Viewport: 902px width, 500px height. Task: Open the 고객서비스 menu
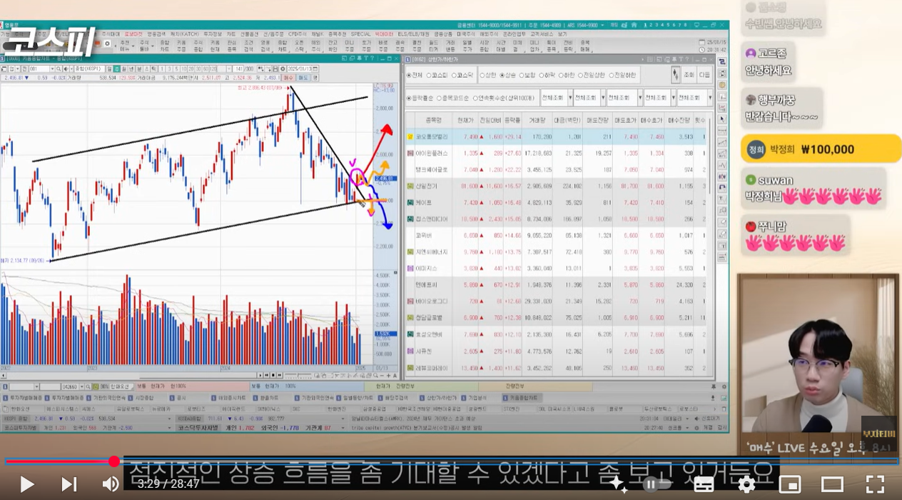coord(541,34)
